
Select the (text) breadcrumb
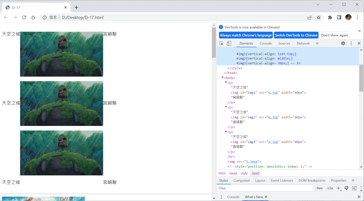[256, 173]
